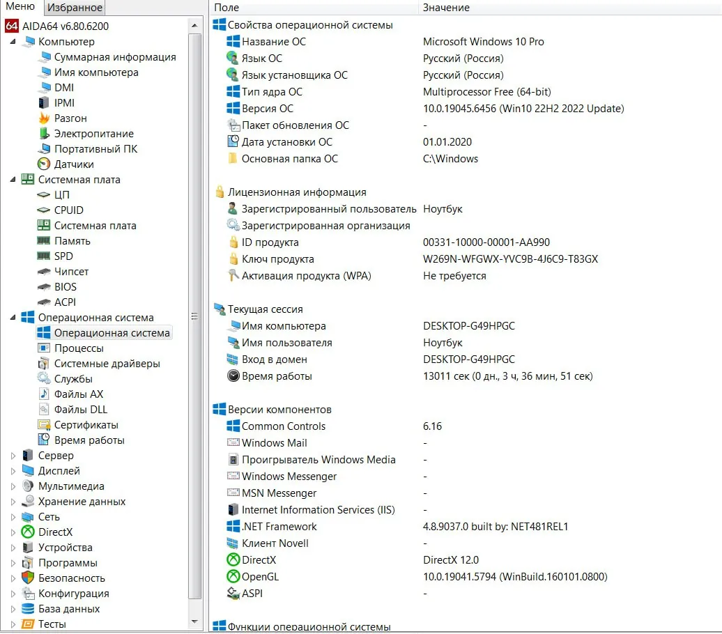Click the clock icon beside Время работы field
The height and width of the screenshot is (634, 722).
pos(233,376)
